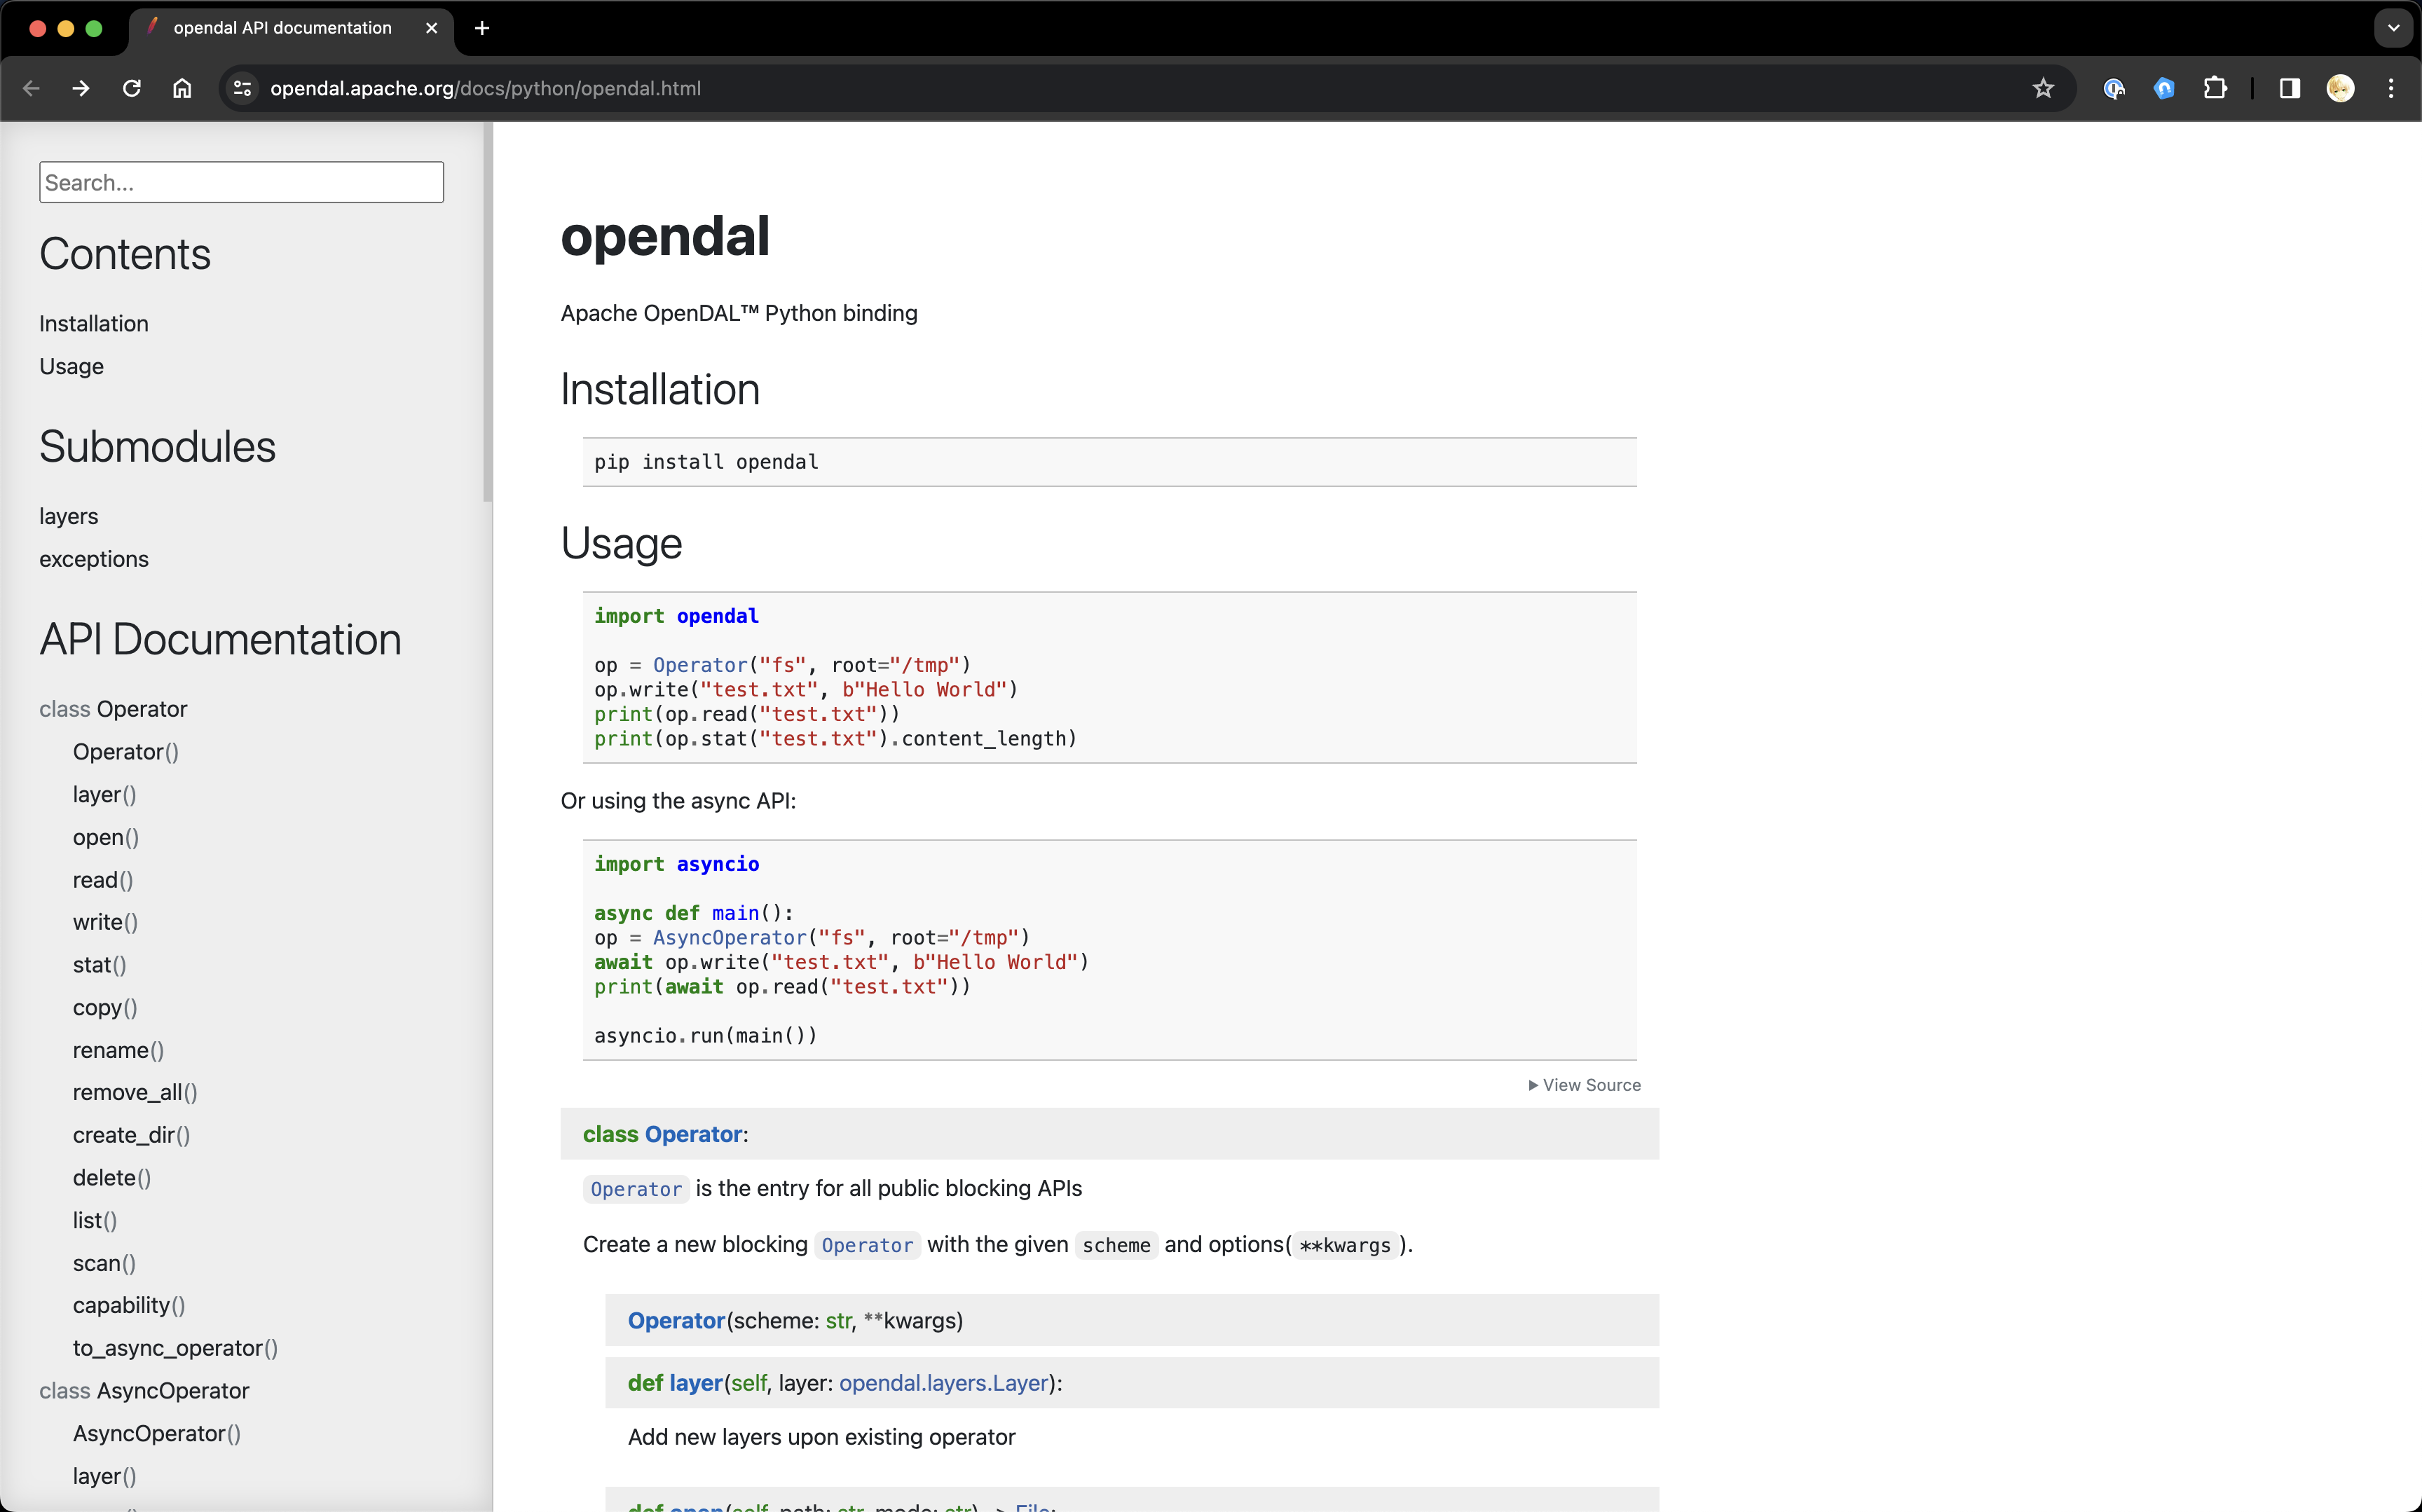Open the Extensions puzzle icon
The width and height of the screenshot is (2422, 1512).
tap(2215, 88)
